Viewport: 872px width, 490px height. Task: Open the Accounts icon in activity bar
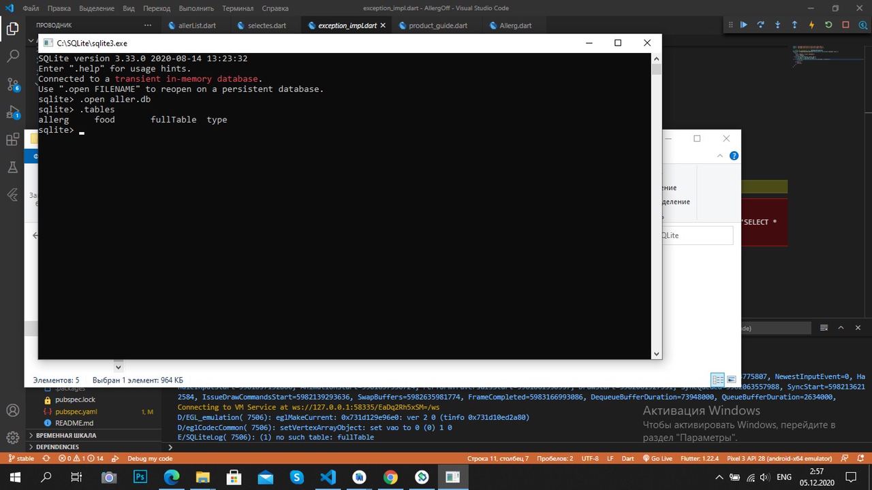click(12, 410)
